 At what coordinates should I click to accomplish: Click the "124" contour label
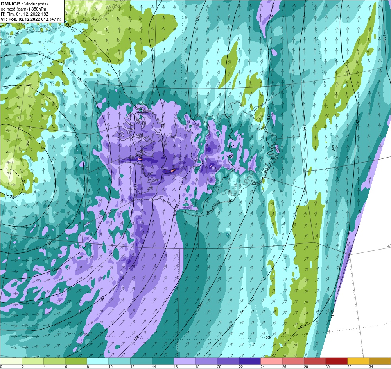(x=48, y=208)
